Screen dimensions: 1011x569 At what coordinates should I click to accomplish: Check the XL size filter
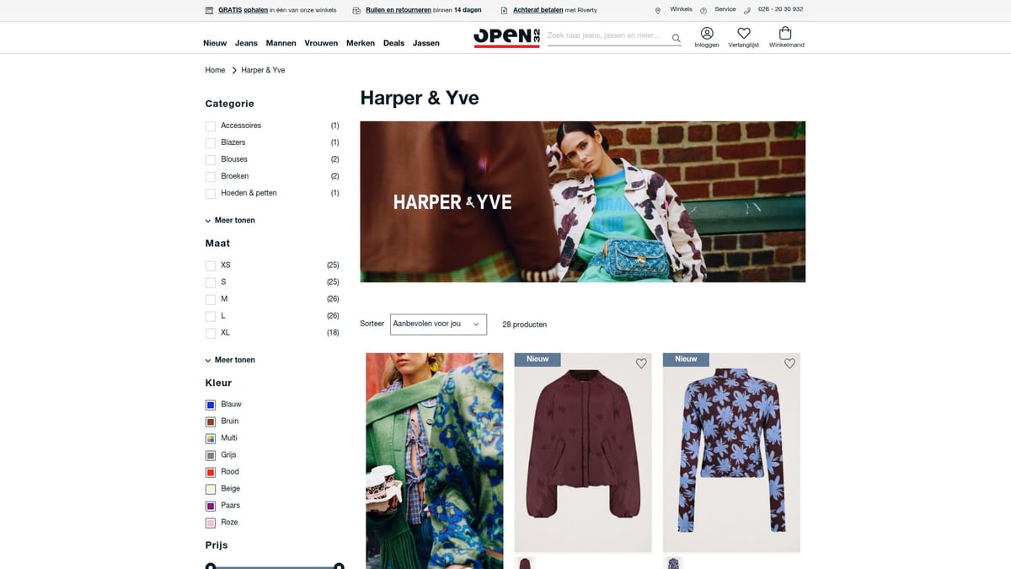(210, 332)
